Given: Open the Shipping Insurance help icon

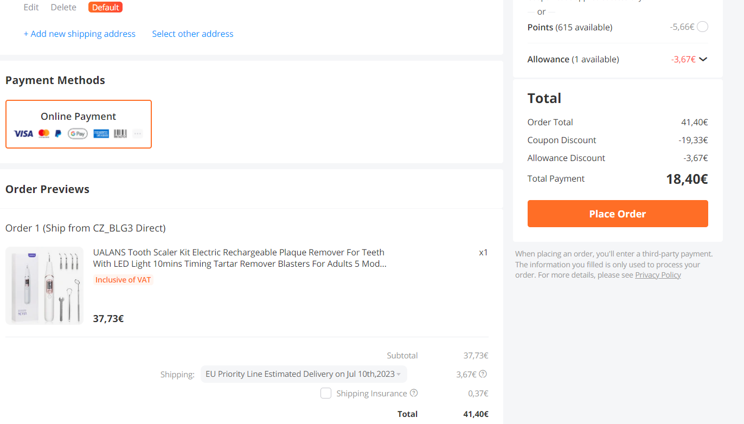Looking at the screenshot, I should [414, 393].
